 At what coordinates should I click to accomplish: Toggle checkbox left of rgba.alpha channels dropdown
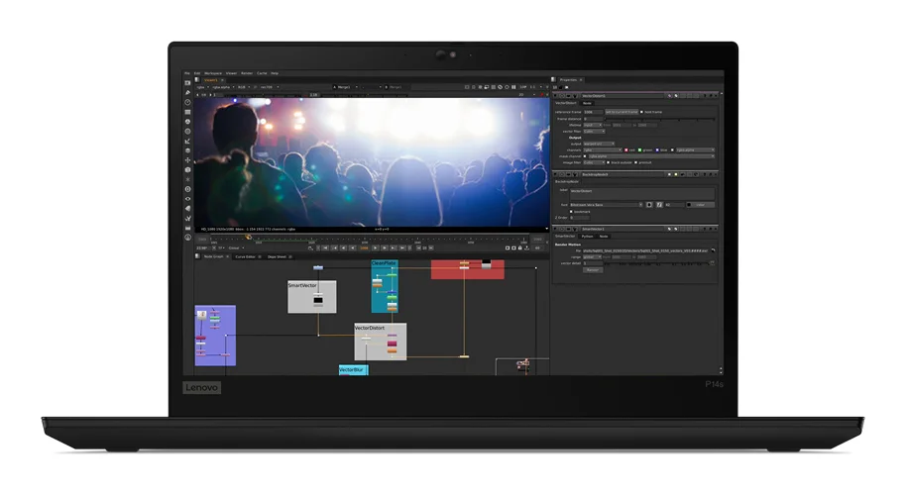coord(672,149)
